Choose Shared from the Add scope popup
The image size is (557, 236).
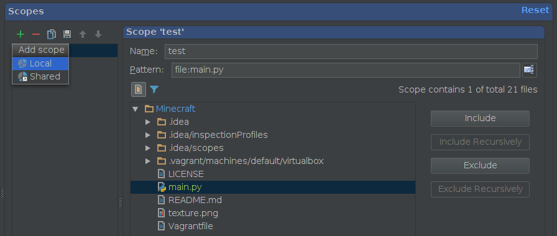click(40, 76)
